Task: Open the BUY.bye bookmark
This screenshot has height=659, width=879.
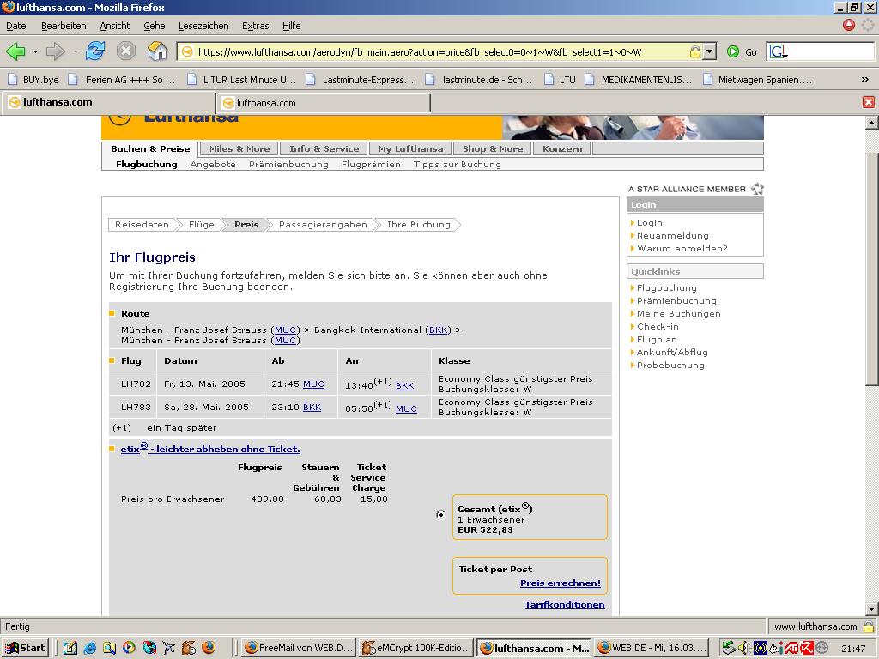Action: (x=33, y=80)
